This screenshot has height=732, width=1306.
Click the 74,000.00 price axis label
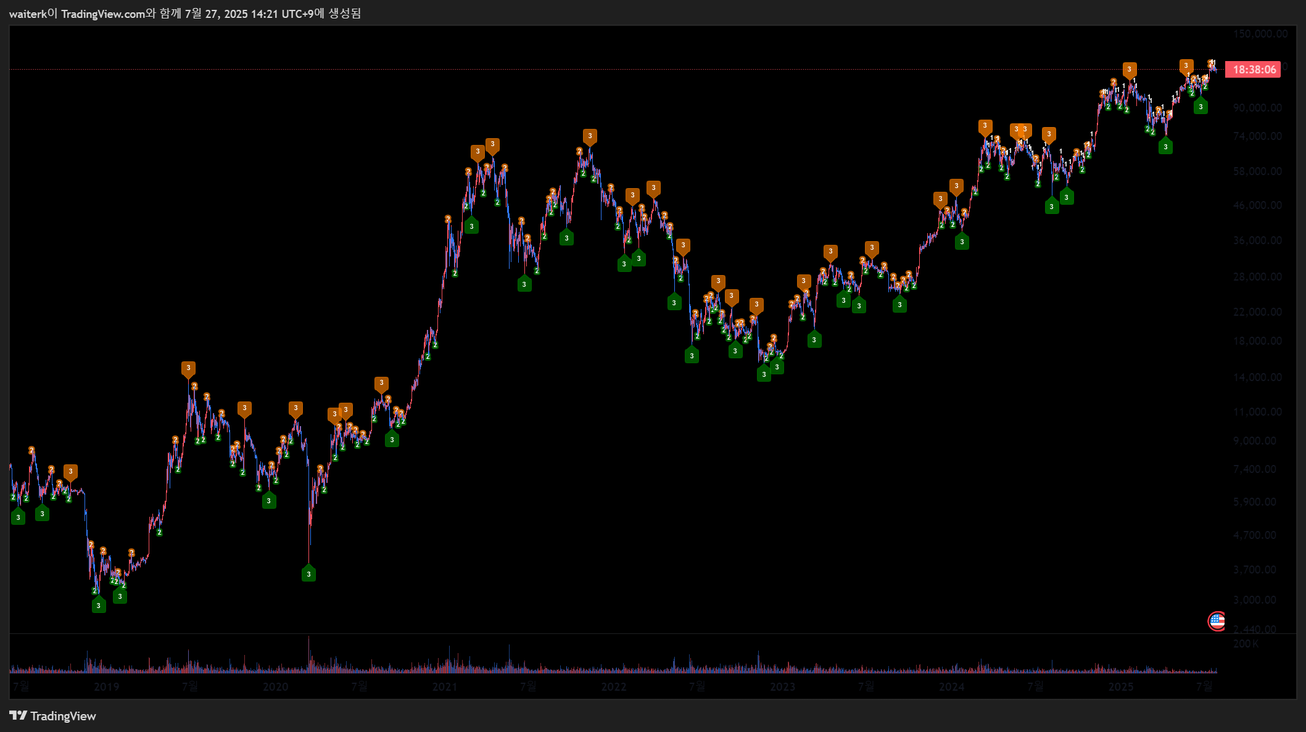(x=1257, y=136)
